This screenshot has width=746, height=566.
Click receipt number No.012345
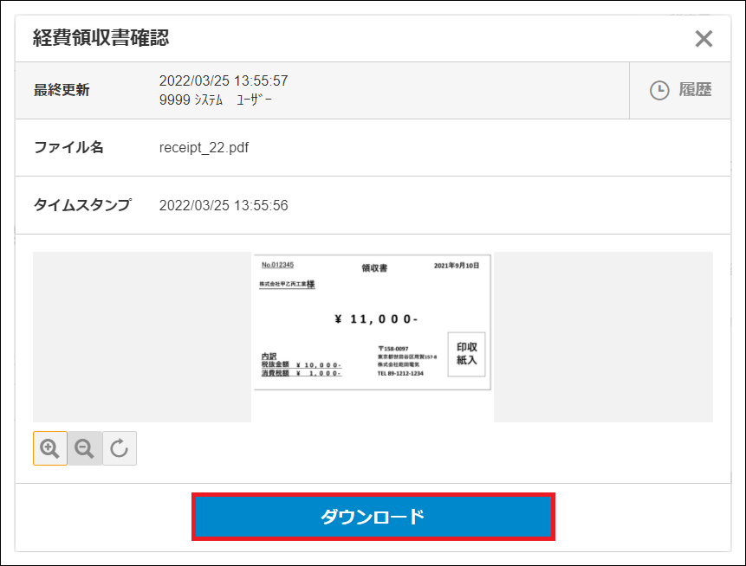pos(278,265)
